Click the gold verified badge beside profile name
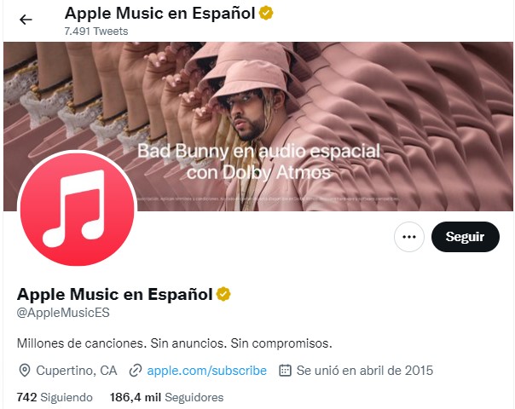 click(x=223, y=294)
